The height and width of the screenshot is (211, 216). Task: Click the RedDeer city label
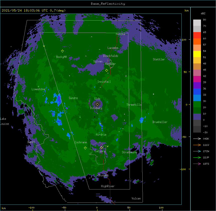point(111,64)
